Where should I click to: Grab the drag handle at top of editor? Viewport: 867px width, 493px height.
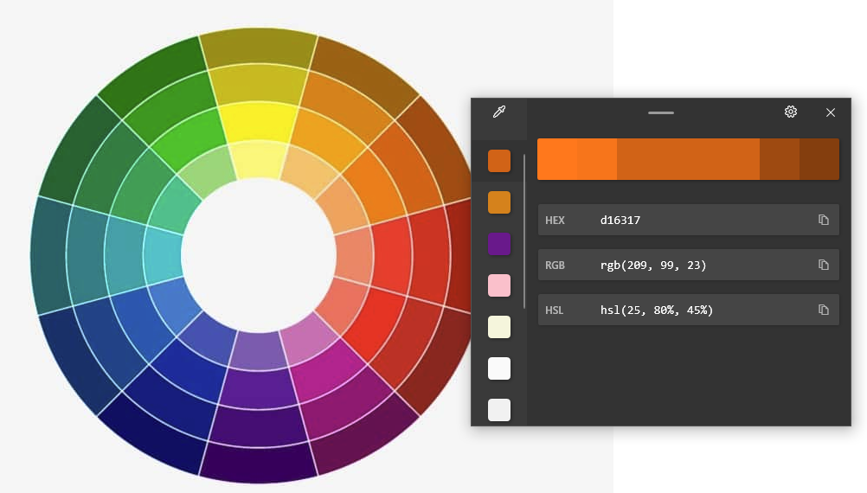[661, 112]
